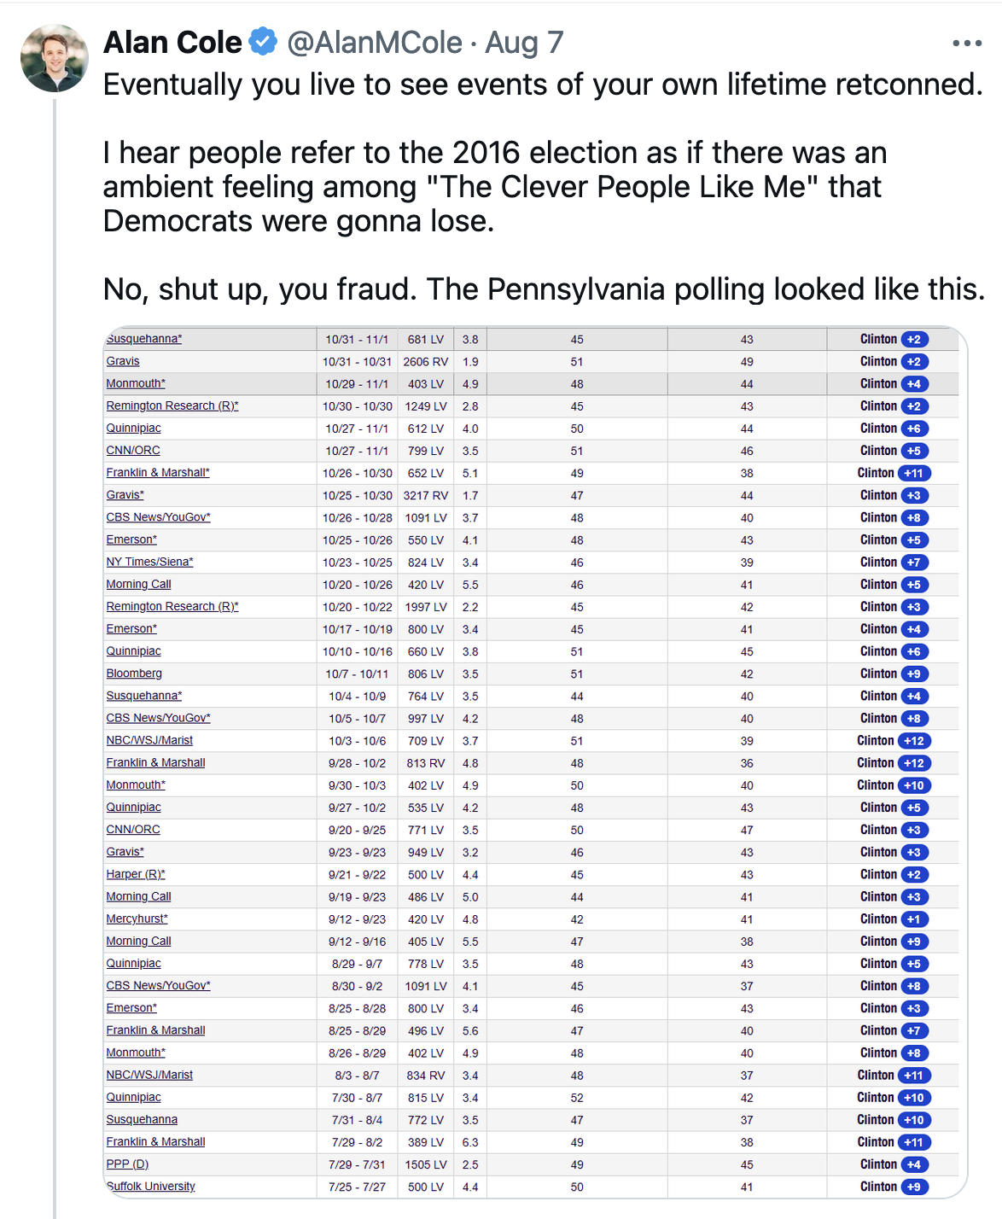
Task: Click the Susquehanna poll dated 7/31 - 8/4
Action: coord(142,1119)
